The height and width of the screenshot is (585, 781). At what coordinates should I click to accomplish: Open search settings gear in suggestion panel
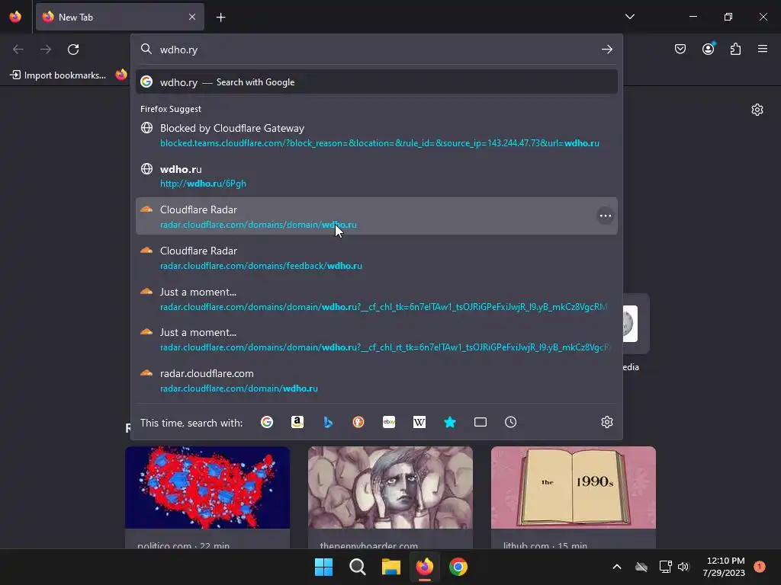[x=606, y=422]
